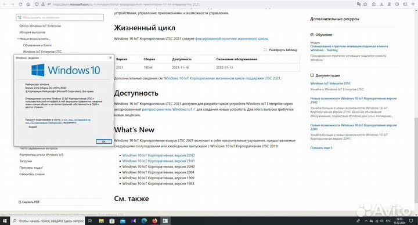The image size is (418, 225).
Task: Click 'Показать еще 5' link
Action: click(321, 148)
